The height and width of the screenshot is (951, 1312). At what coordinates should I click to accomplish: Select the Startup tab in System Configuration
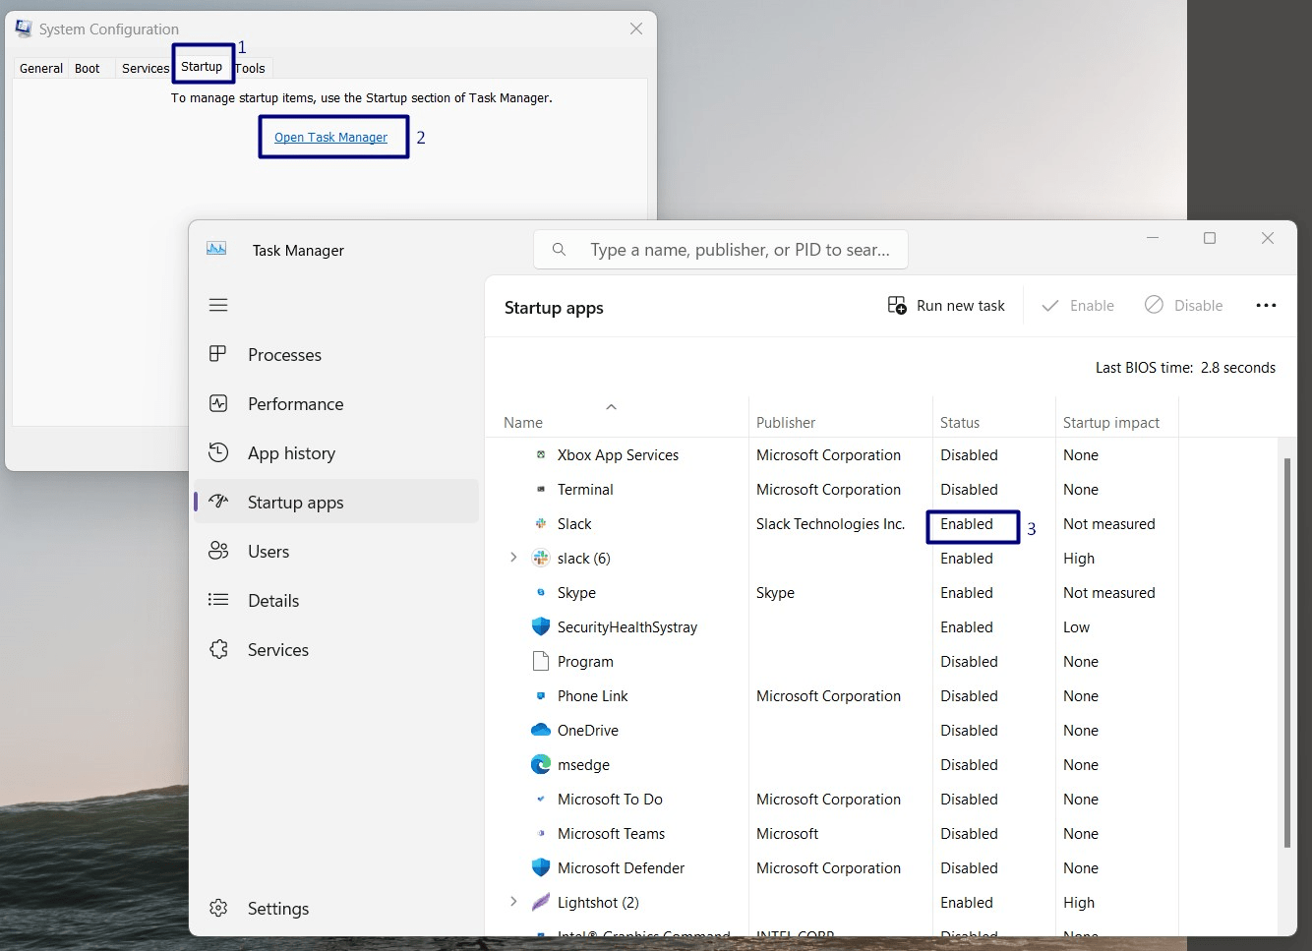click(x=202, y=66)
